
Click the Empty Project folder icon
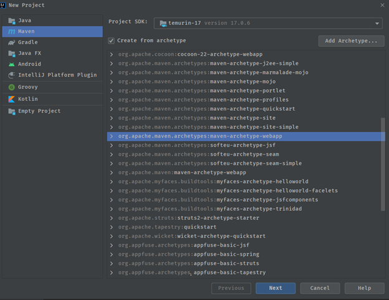click(x=12, y=111)
